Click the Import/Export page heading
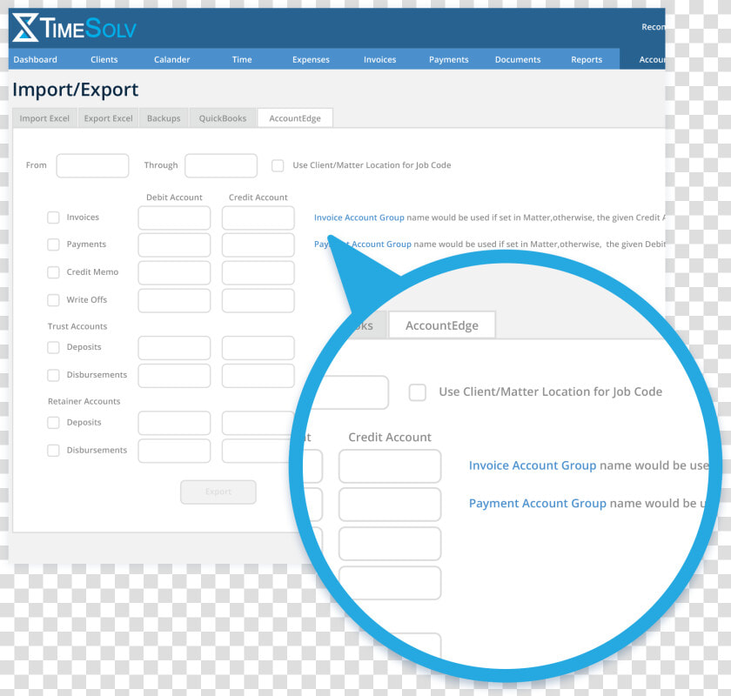Image resolution: width=731 pixels, height=696 pixels. pos(76,90)
